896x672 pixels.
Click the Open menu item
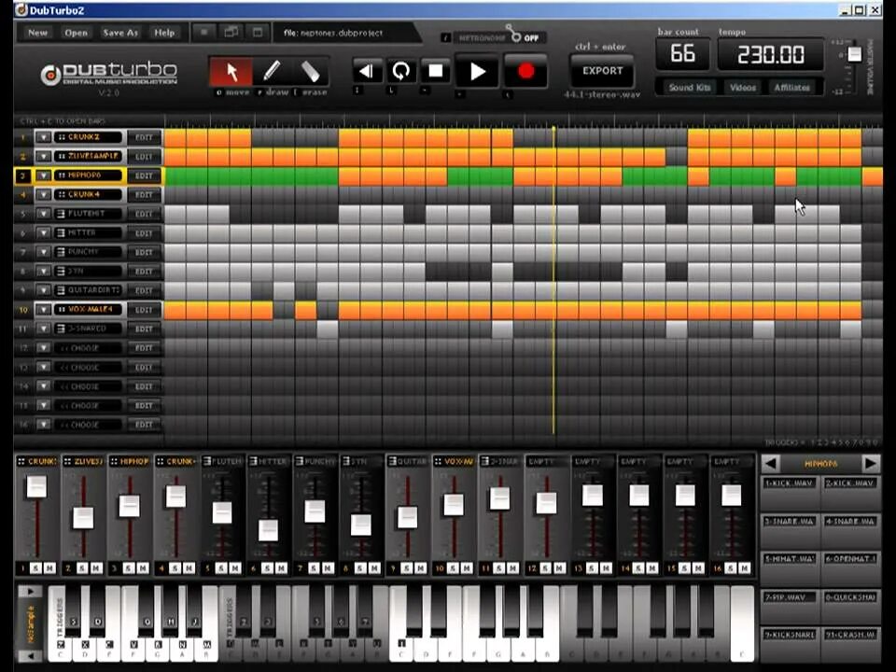click(x=76, y=33)
